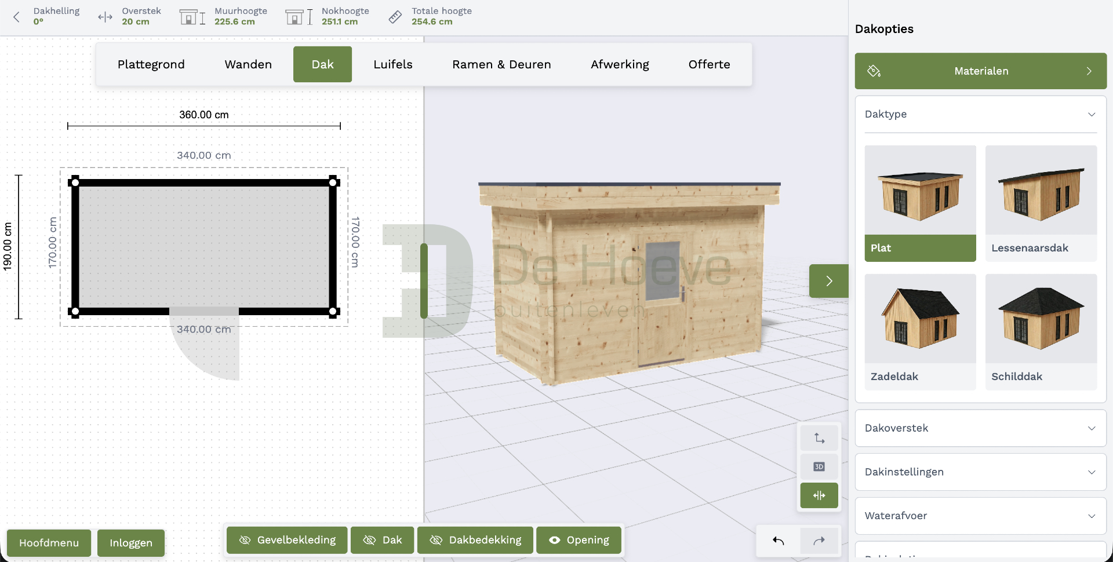
Task: Expand the Dakinstellingen section
Action: click(980, 472)
